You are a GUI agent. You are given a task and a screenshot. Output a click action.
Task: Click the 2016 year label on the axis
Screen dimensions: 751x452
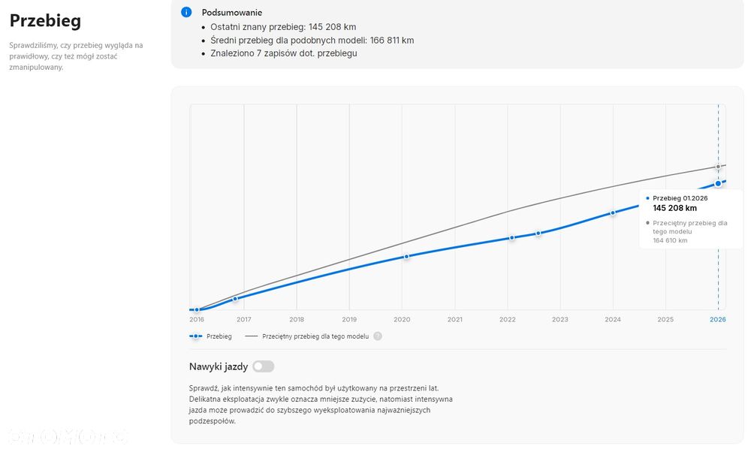click(x=197, y=319)
